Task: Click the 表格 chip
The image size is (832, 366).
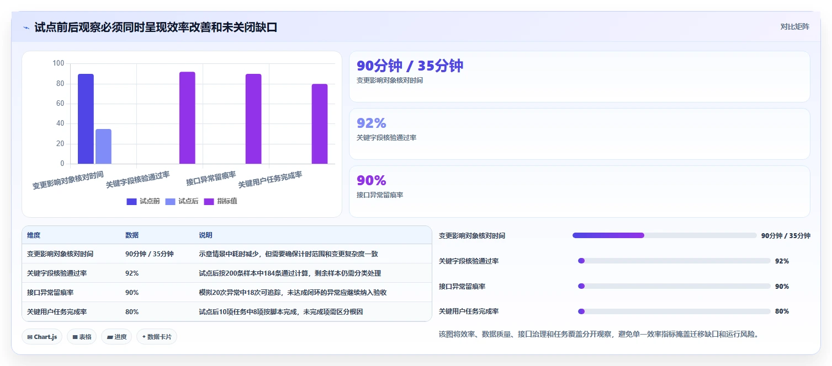Action: (82, 337)
